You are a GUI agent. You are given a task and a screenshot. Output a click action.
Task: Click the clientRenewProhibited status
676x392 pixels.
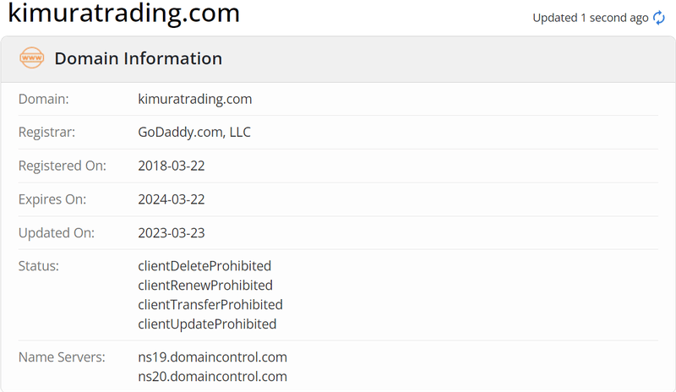[x=205, y=285]
